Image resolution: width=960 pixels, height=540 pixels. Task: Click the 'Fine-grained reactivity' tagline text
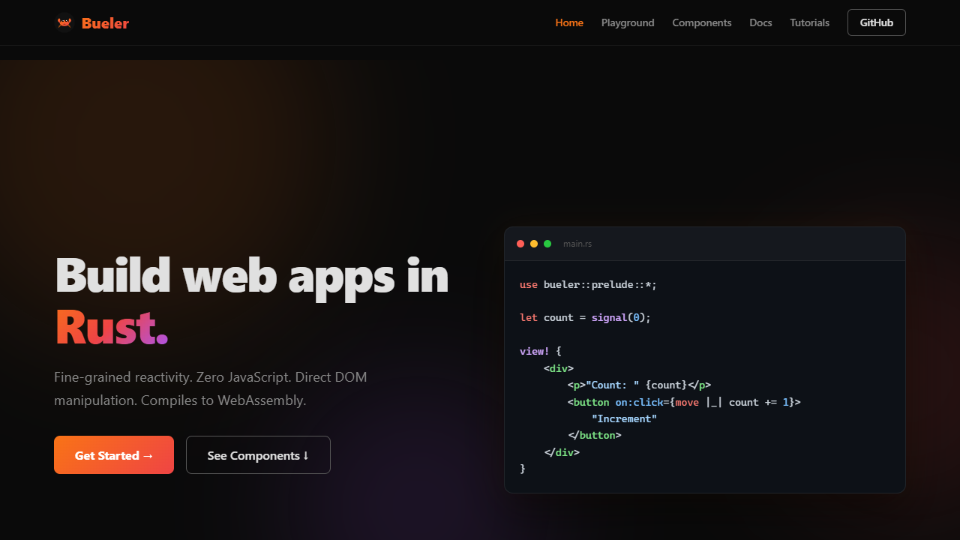211,388
